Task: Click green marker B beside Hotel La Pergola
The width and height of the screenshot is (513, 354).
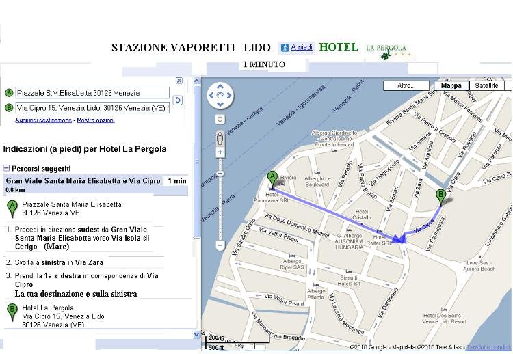Action: click(12, 312)
